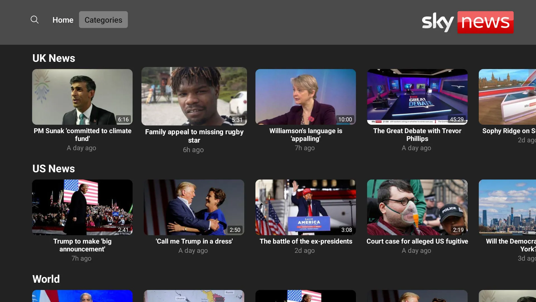Select the World section heading

coord(46,279)
